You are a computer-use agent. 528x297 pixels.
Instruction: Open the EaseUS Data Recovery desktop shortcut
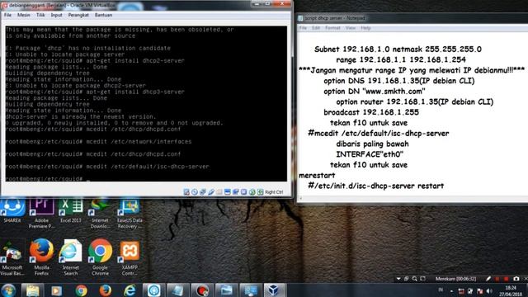(x=130, y=213)
